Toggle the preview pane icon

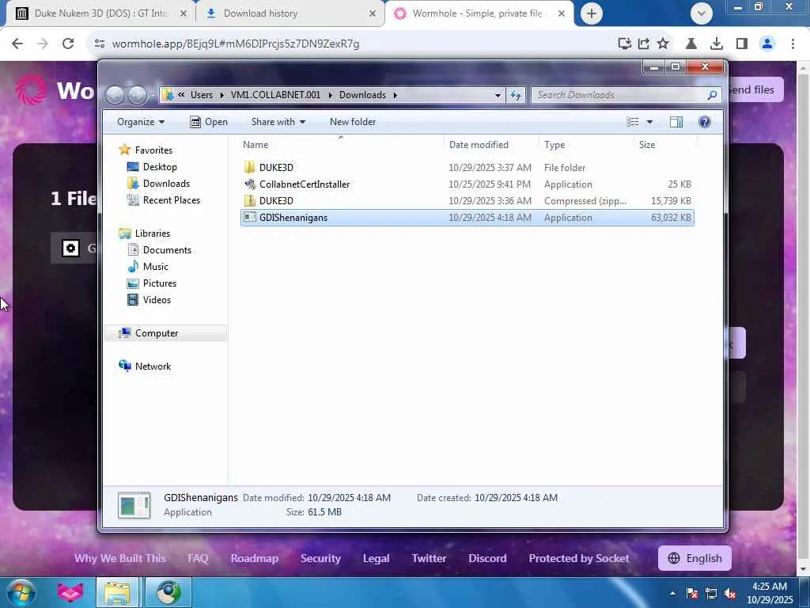[x=676, y=122]
